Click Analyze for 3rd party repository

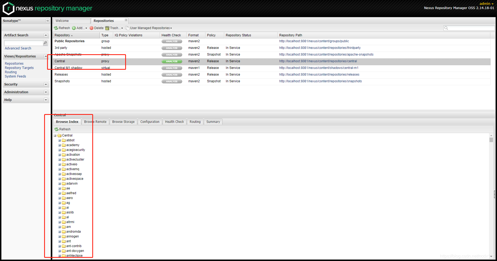172,48
